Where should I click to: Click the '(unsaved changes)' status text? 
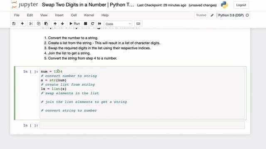tap(202, 5)
